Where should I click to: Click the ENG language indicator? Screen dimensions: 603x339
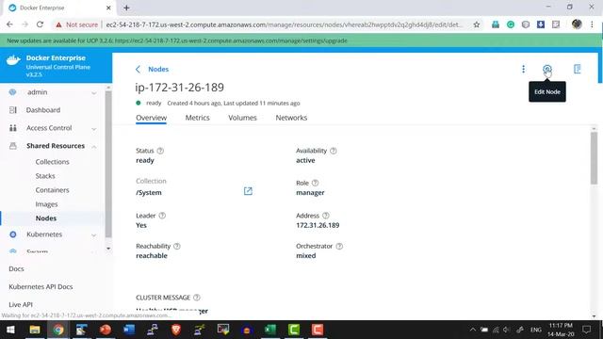tap(536, 330)
